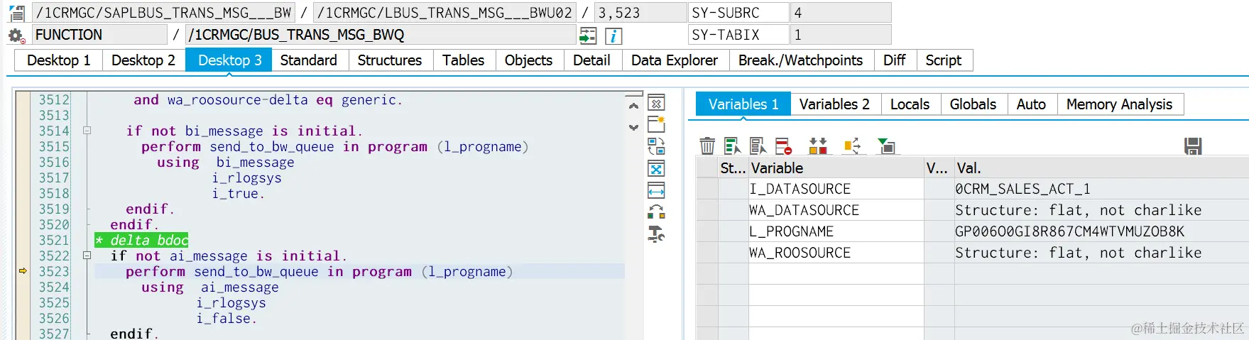Click the replace tool icon

[657, 146]
